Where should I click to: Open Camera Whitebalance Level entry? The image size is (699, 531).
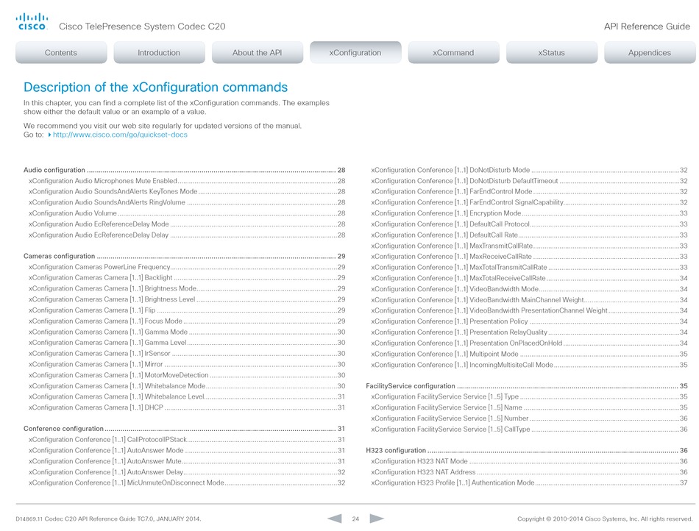(187, 396)
